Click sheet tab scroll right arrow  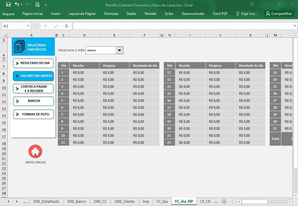(17, 201)
